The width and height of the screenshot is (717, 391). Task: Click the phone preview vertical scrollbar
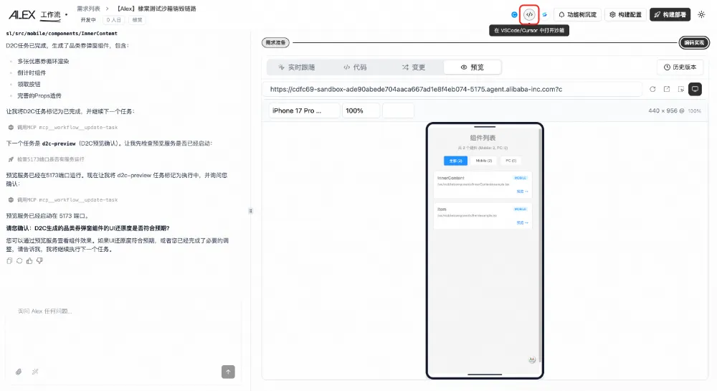point(540,245)
